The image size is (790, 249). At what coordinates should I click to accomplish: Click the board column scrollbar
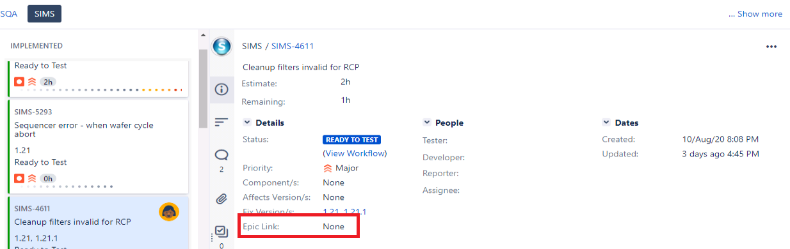pos(203,89)
